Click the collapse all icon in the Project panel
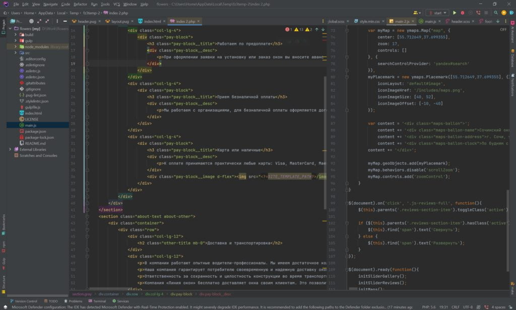 (x=47, y=22)
